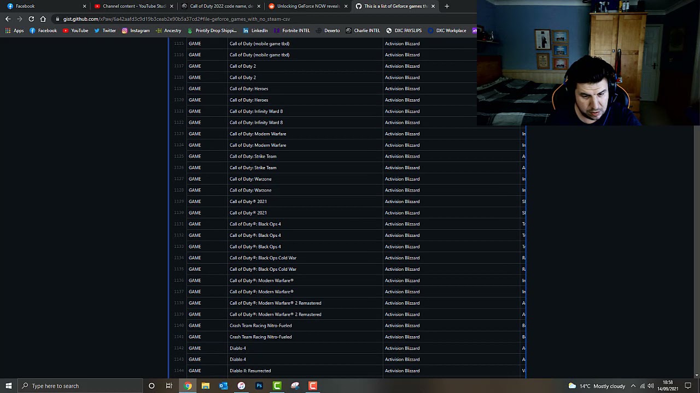Switch to Unlocking GeForce NOW reveals tab
This screenshot has height=393, width=700.
pos(307,6)
